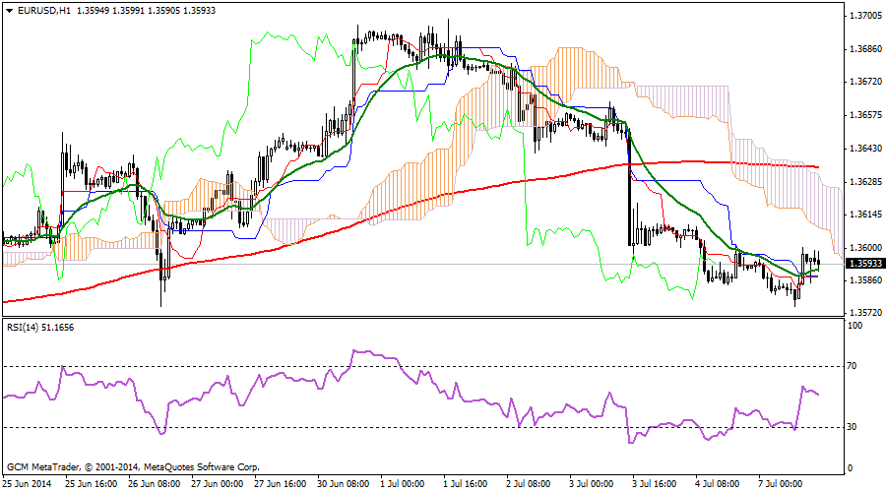
Task: Click the 2 Jul 08:00 time label
Action: (x=529, y=484)
